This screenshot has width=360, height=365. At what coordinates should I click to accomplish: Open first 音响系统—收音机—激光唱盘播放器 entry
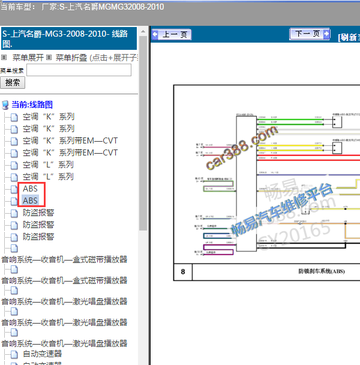point(64,301)
